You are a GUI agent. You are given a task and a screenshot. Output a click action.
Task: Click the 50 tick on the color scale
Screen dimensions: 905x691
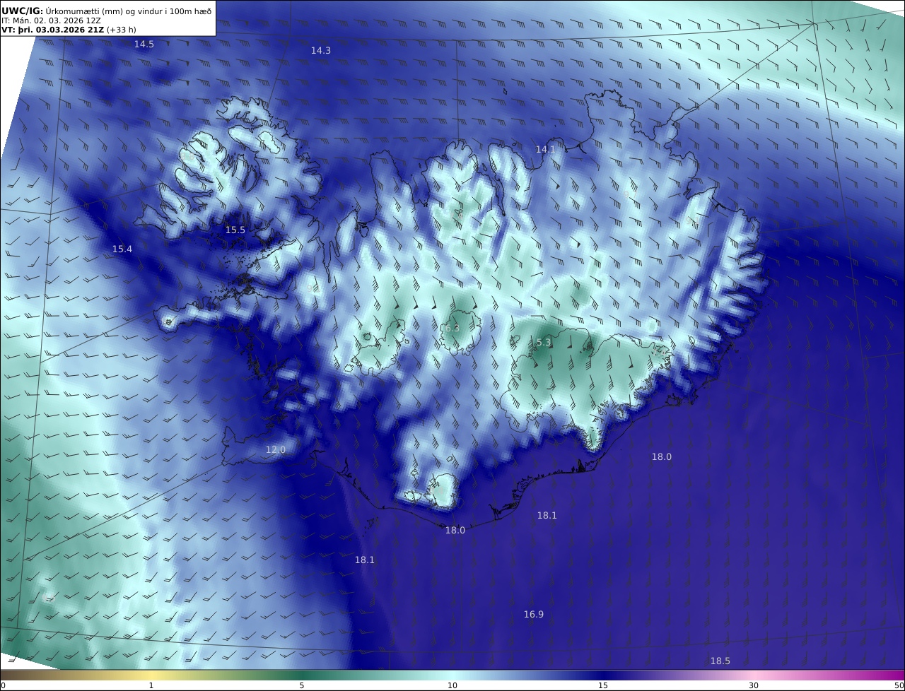pos(899,685)
